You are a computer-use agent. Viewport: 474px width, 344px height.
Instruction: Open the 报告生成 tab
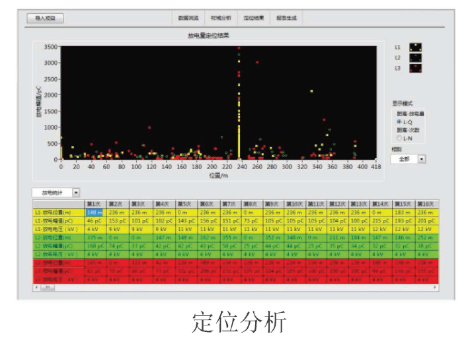(287, 18)
